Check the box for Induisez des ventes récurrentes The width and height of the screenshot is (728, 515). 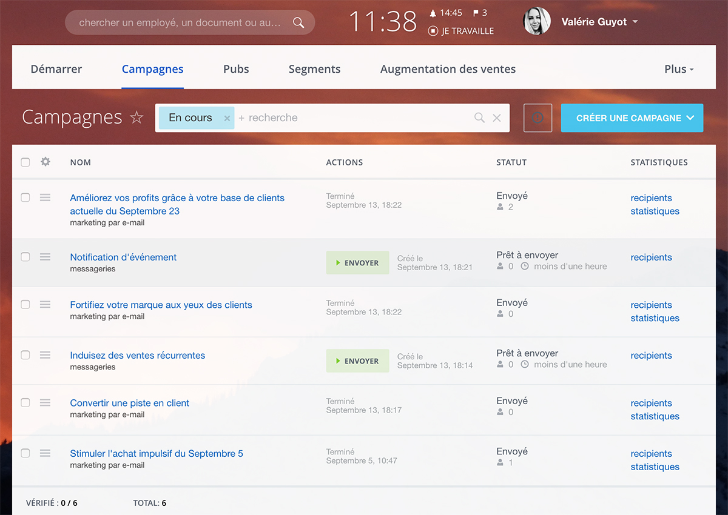click(25, 355)
